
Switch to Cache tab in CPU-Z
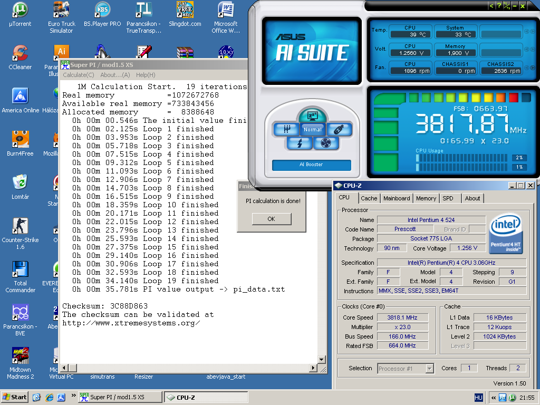369,198
